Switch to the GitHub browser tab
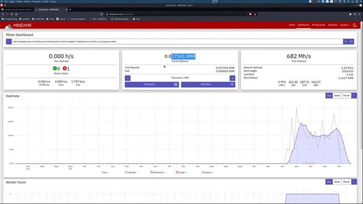Viewport: 363px width, 204px height. click(18, 10)
